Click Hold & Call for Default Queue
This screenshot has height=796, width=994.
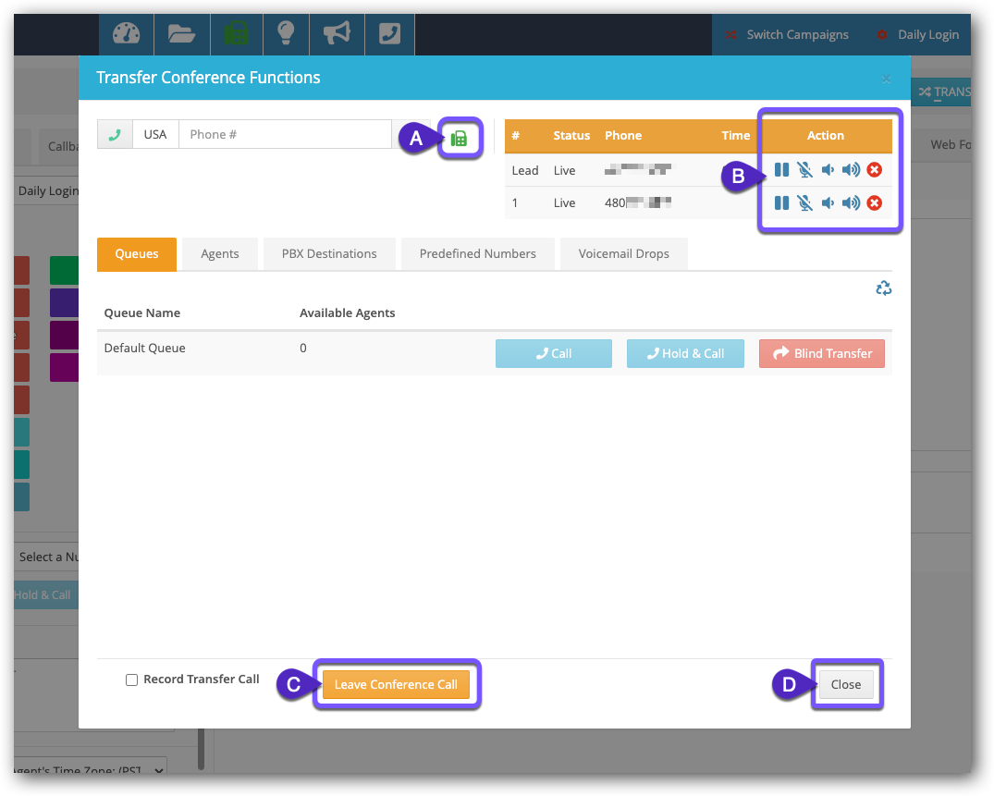tap(685, 353)
